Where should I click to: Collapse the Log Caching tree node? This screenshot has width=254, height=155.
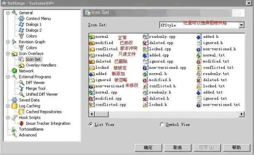click(x=8, y=106)
